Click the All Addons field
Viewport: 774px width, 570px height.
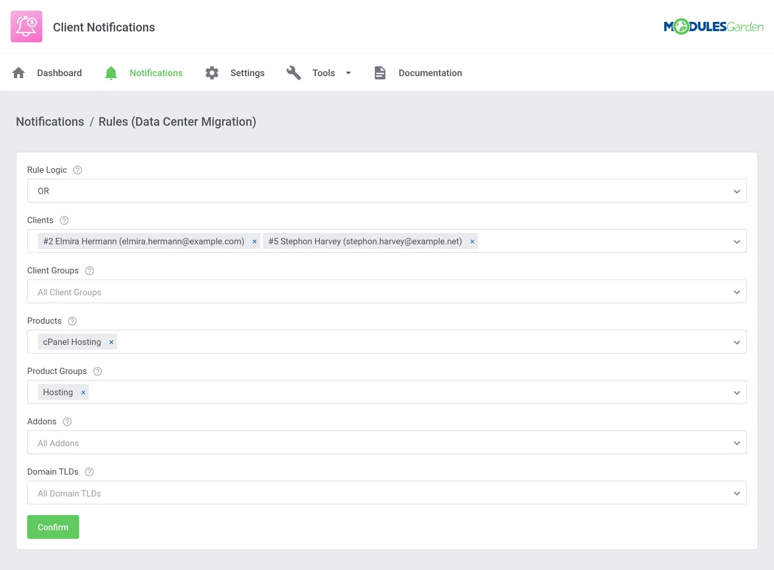[x=387, y=443]
